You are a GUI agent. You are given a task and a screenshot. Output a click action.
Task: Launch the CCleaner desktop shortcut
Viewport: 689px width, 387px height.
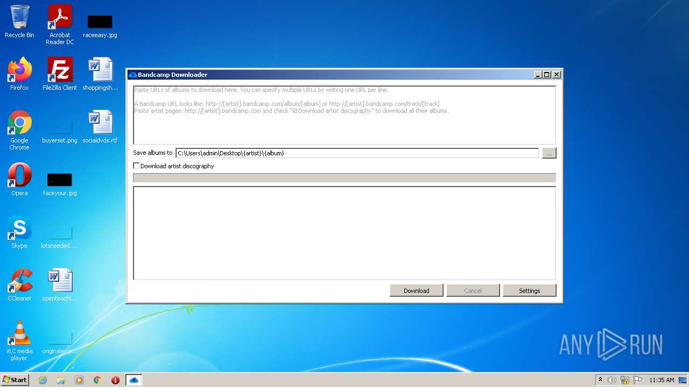click(x=19, y=285)
